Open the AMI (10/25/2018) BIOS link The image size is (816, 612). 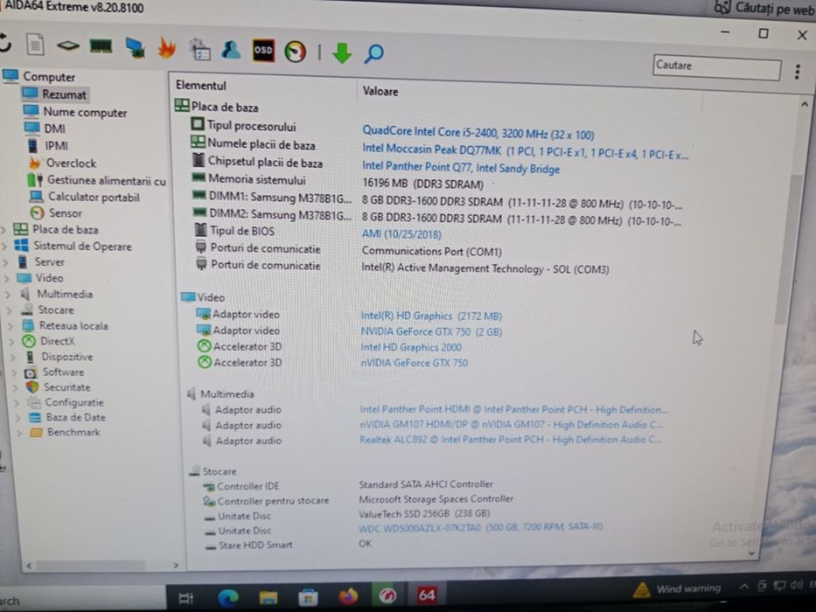[x=401, y=234]
